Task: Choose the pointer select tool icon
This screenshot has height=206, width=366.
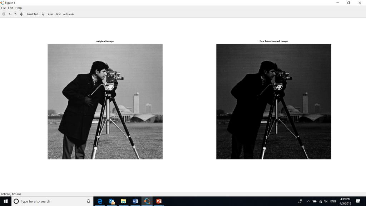Action: click(x=43, y=14)
